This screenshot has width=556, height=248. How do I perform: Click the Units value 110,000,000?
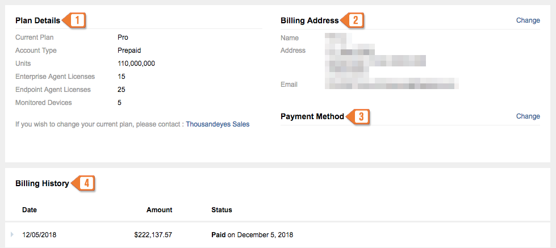136,64
